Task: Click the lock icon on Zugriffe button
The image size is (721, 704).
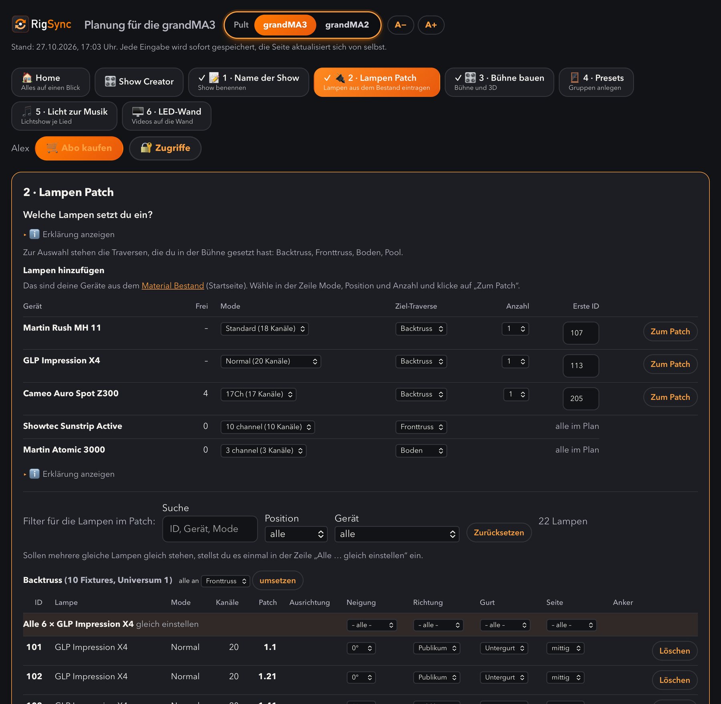Action: click(146, 148)
